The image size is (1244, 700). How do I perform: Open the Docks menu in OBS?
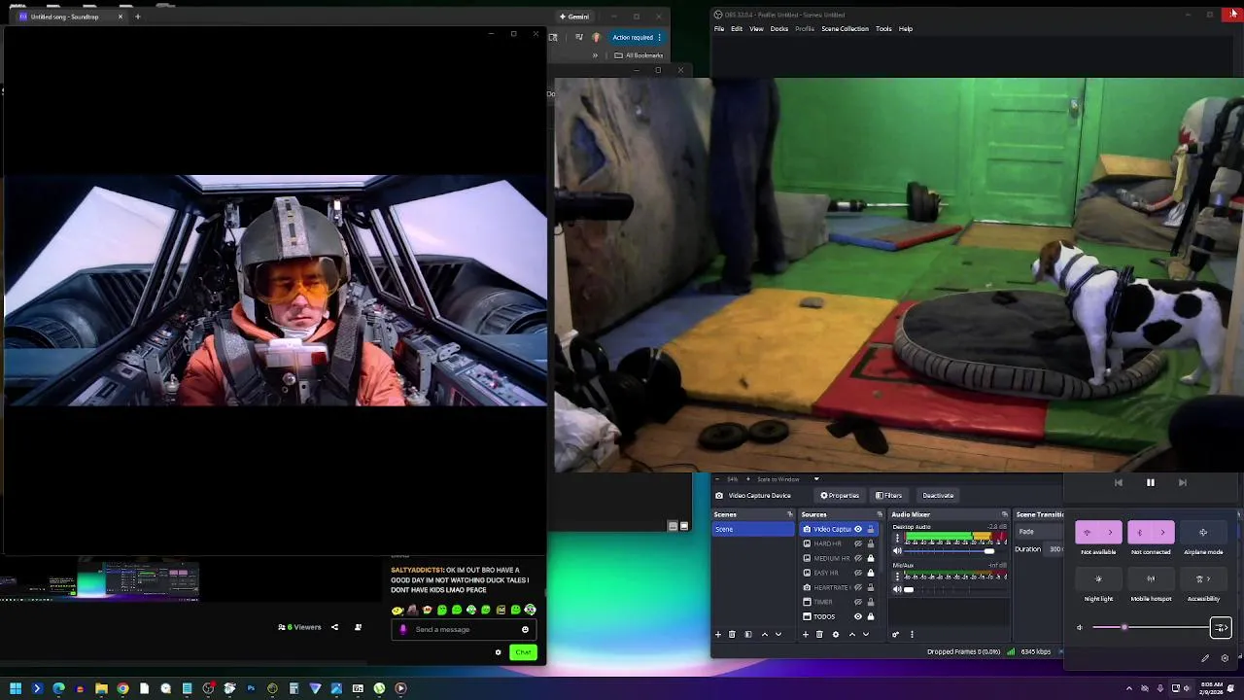[x=779, y=28]
